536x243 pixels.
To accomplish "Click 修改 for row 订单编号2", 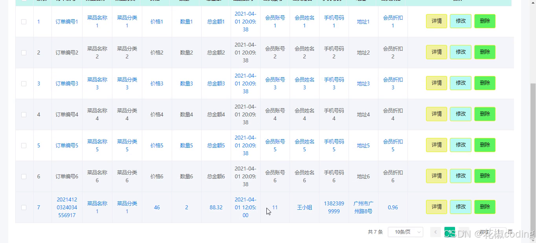I will point(461,52).
